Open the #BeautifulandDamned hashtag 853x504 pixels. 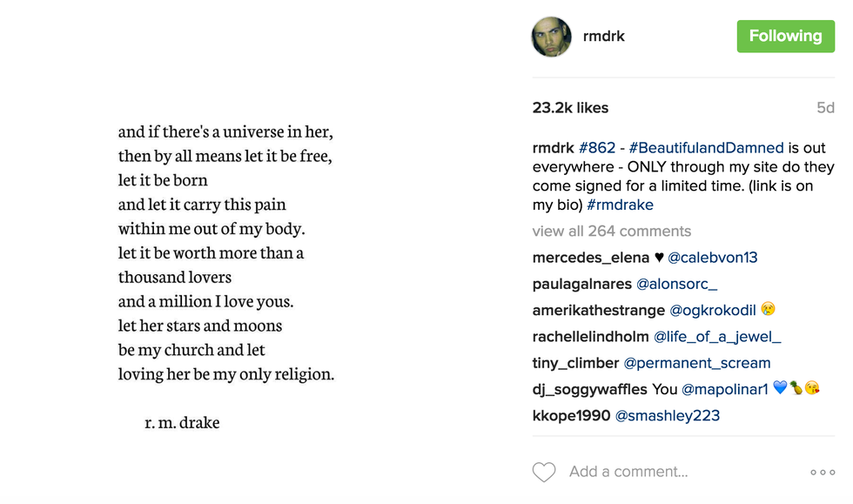click(x=706, y=148)
